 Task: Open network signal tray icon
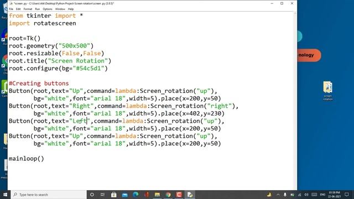pos(300,195)
